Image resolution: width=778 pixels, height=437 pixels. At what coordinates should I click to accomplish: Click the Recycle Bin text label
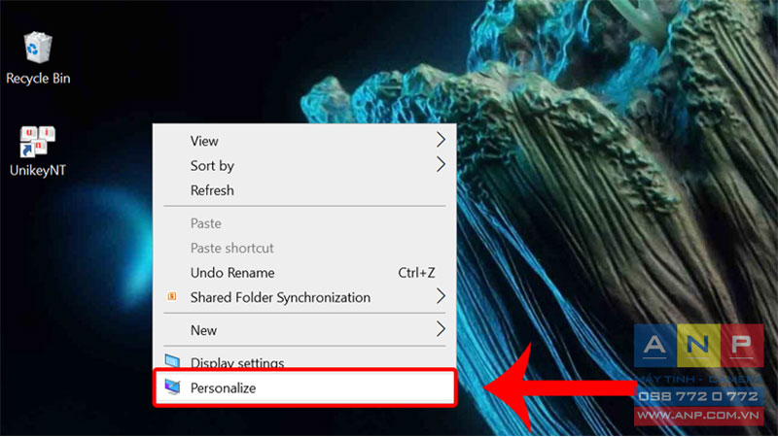tap(38, 79)
